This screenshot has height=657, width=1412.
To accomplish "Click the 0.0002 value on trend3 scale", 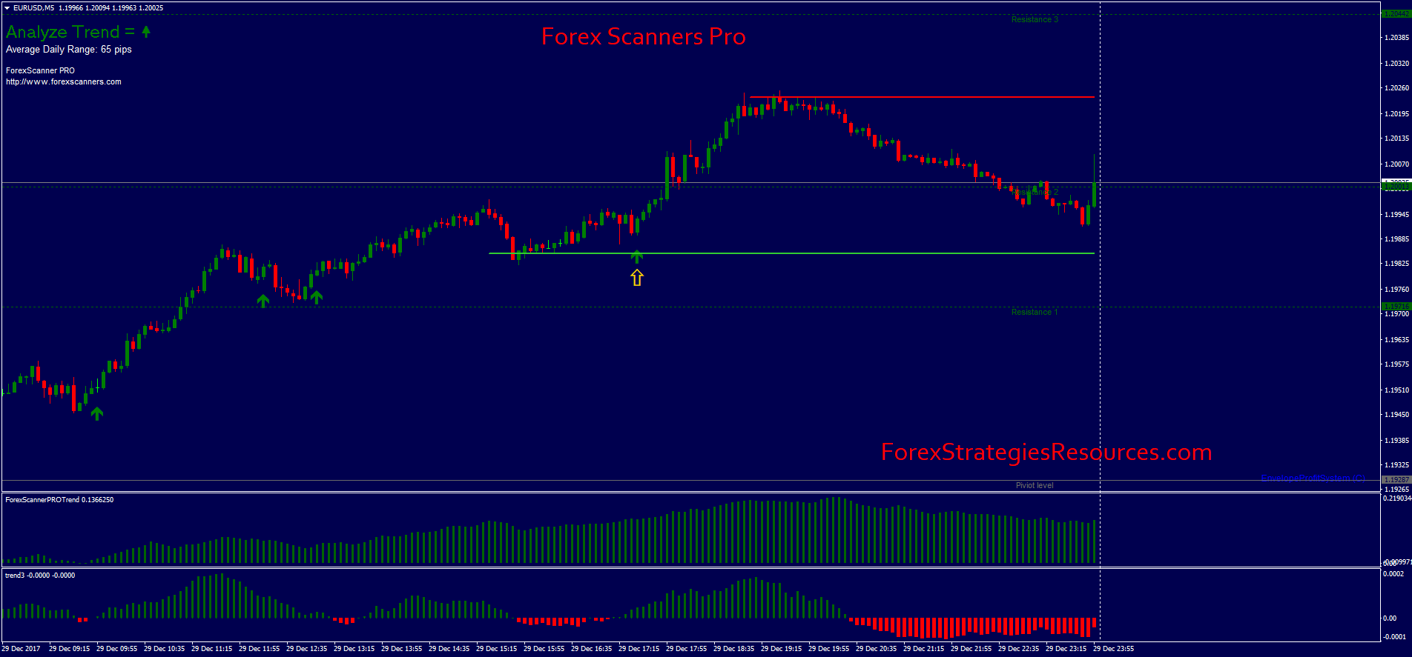I will pos(1394,574).
